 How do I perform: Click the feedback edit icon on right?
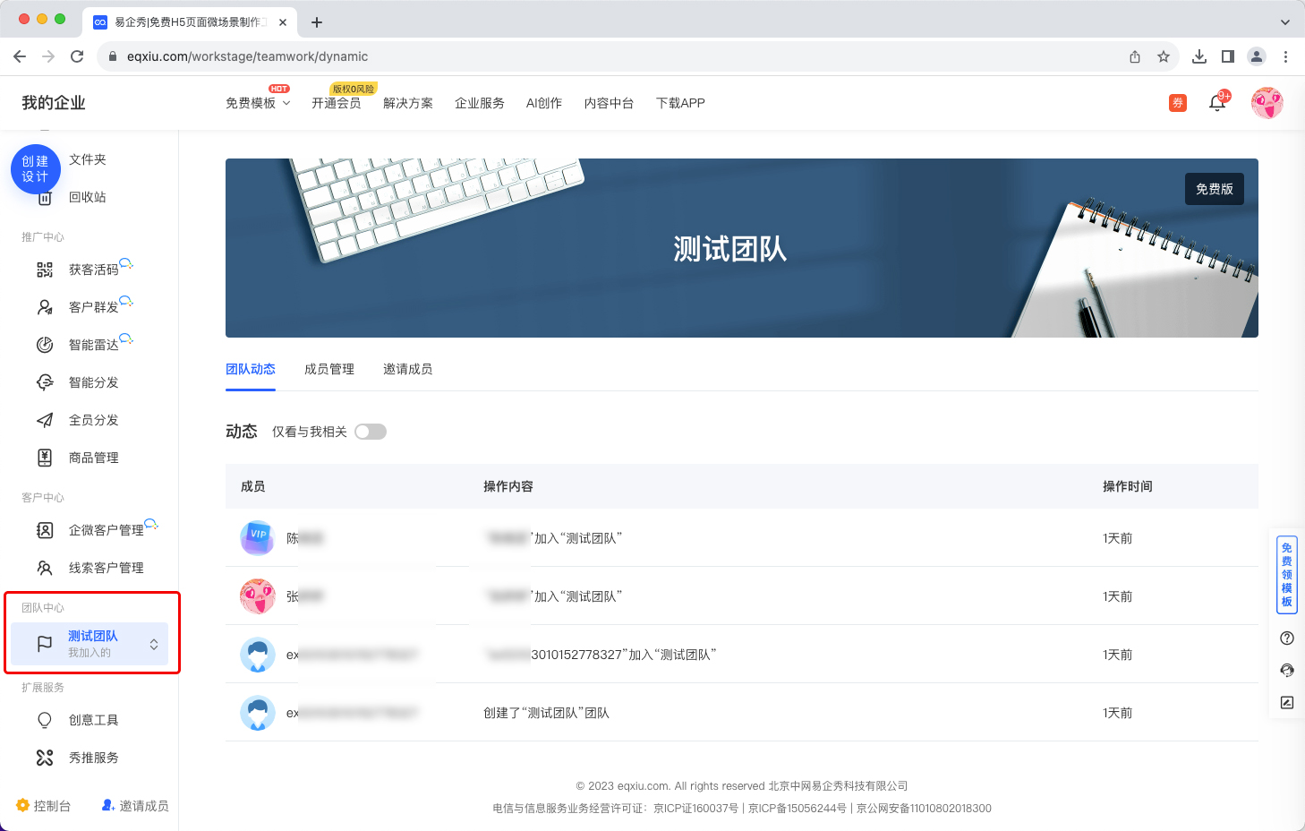1287,703
